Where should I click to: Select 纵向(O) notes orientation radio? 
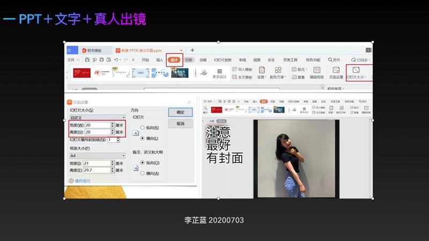(142, 163)
